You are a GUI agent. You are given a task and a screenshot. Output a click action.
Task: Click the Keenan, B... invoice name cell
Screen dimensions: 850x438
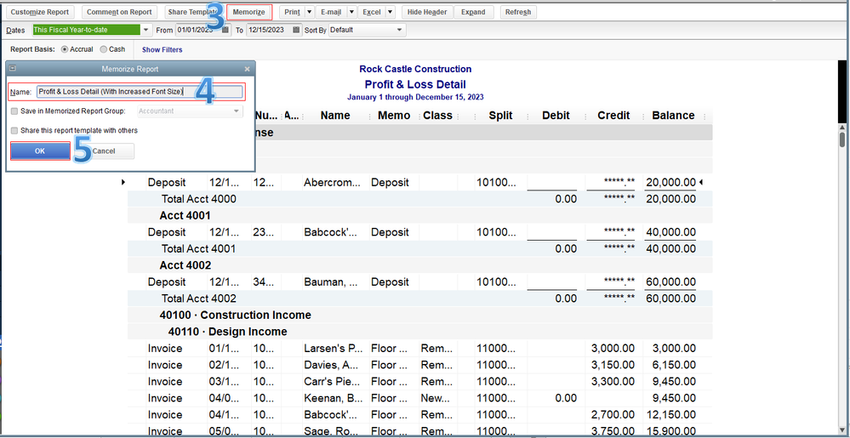coord(333,398)
